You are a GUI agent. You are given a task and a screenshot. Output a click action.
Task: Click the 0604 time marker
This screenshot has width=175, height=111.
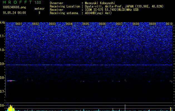pos(69,24)
